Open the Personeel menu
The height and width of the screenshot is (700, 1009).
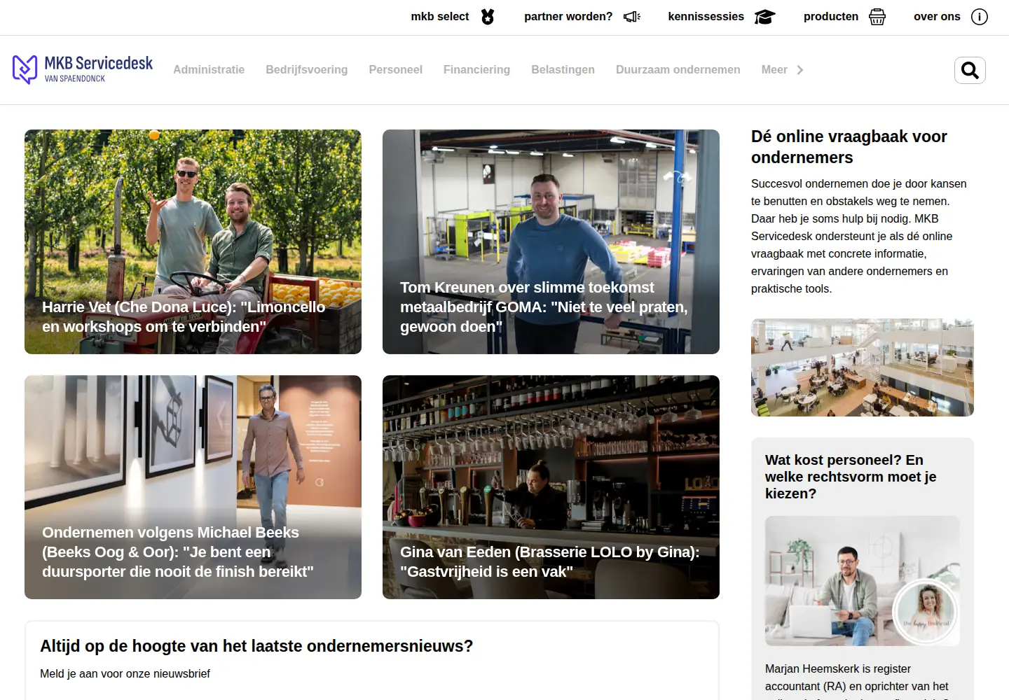coord(396,70)
